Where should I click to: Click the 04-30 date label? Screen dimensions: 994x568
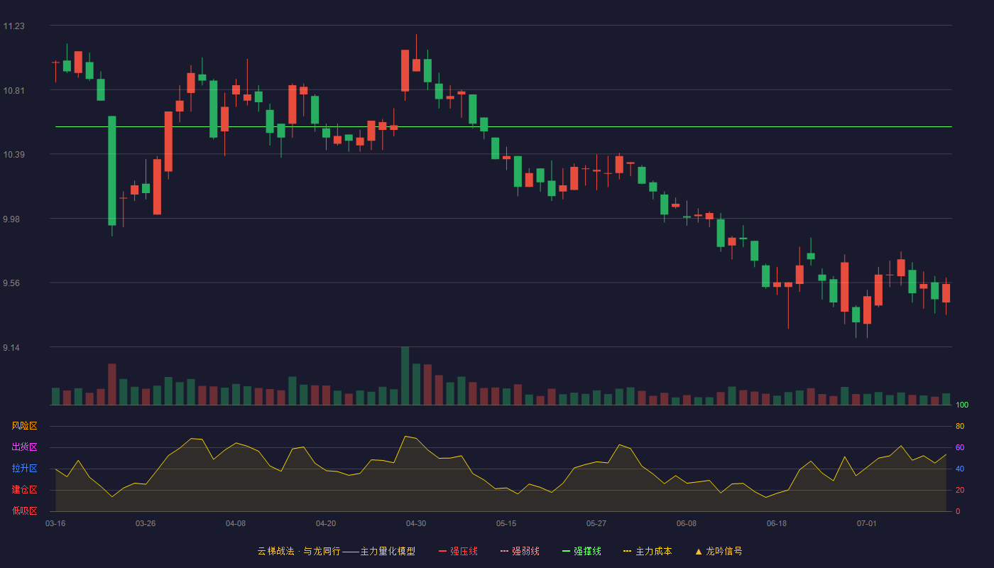pyautogui.click(x=416, y=523)
